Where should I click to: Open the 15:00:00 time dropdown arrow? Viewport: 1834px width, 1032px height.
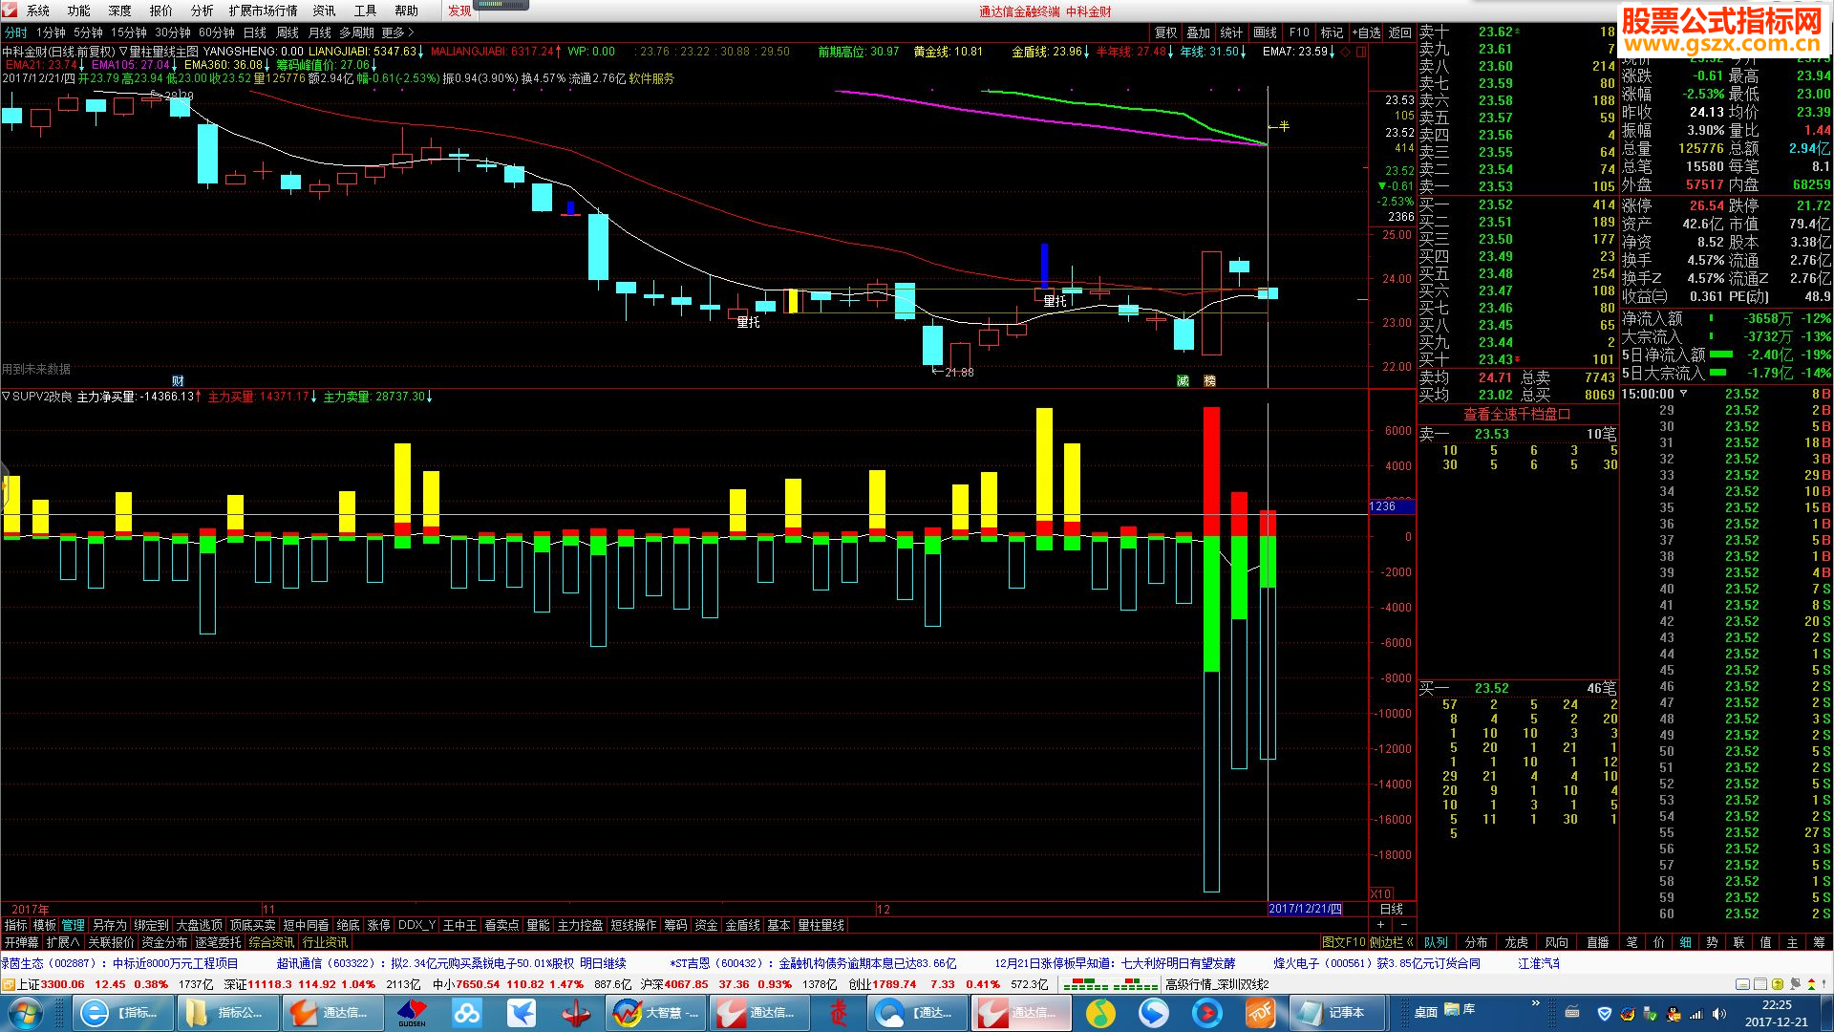(x=1683, y=394)
